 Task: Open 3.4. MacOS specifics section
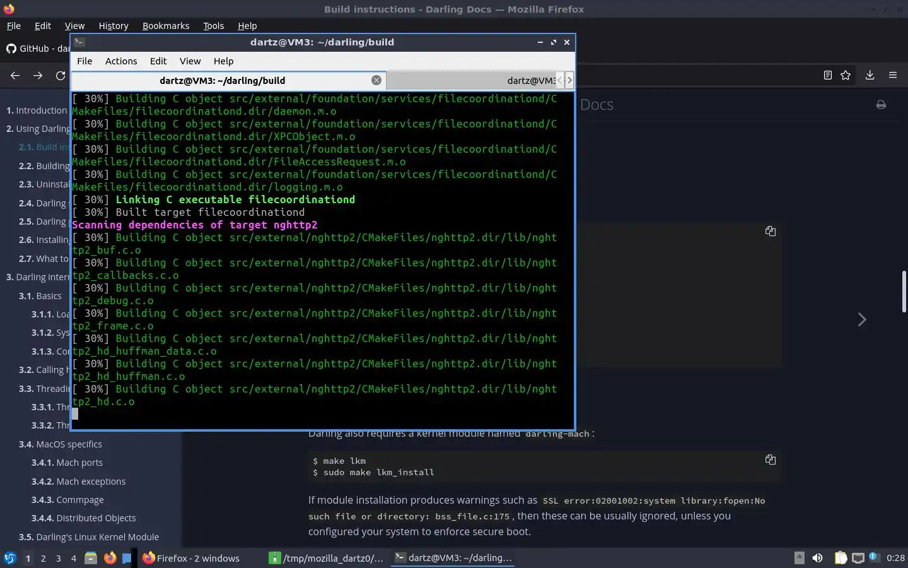tap(60, 444)
